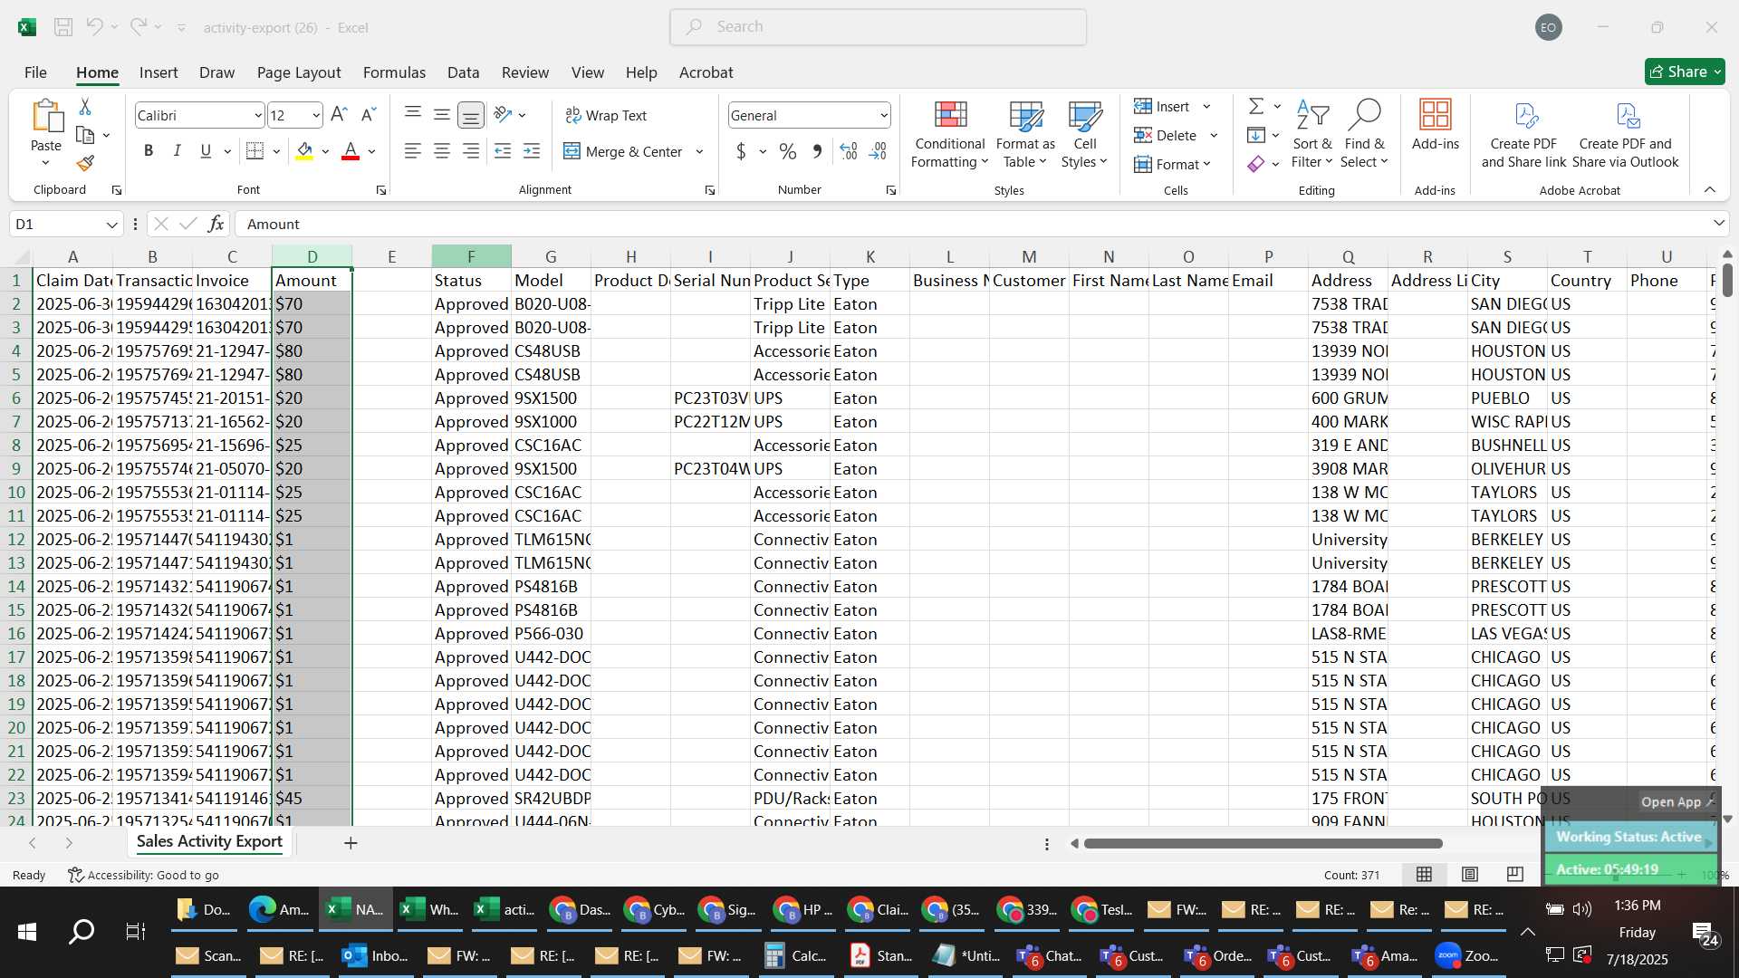Click the AutoSum sigma icon

point(1256,106)
